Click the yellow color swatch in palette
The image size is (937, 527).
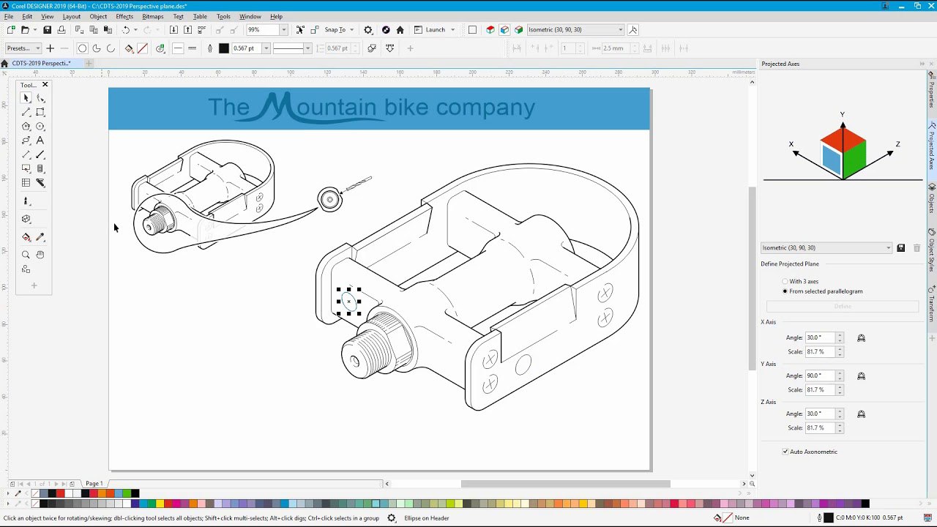(160, 504)
